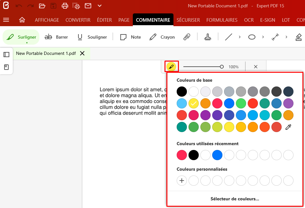This screenshot has width=305, height=208.
Task: Expand the ellipse shape options chevron
Action: pos(263,37)
